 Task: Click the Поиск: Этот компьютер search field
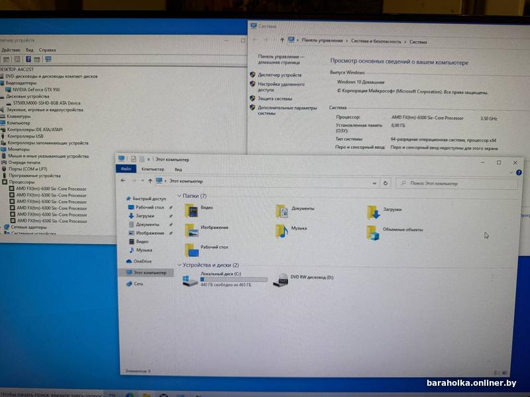[x=456, y=183]
